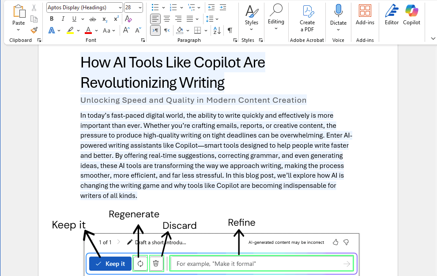Click the Refine text input field

pos(260,263)
